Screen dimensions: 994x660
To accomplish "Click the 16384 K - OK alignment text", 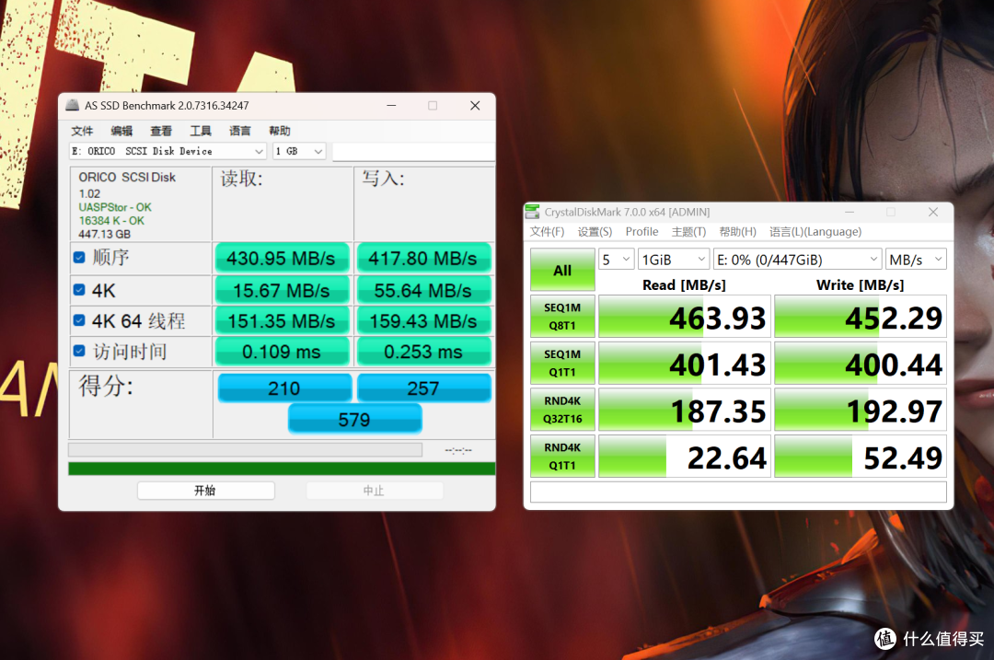I will tap(111, 221).
